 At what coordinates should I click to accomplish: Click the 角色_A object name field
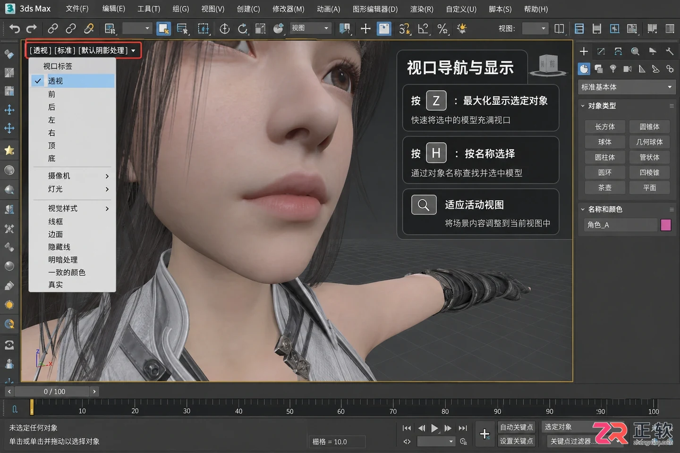coord(620,225)
